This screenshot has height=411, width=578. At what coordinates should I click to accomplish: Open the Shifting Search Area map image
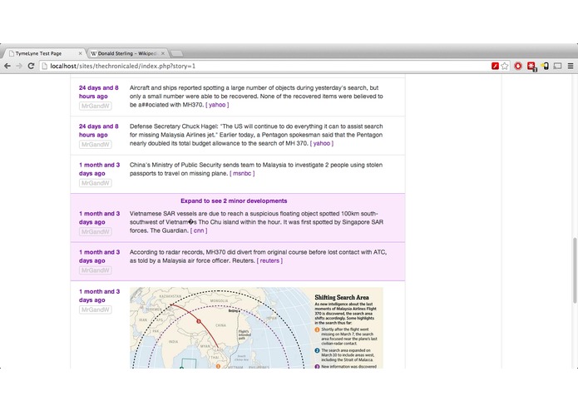256,328
